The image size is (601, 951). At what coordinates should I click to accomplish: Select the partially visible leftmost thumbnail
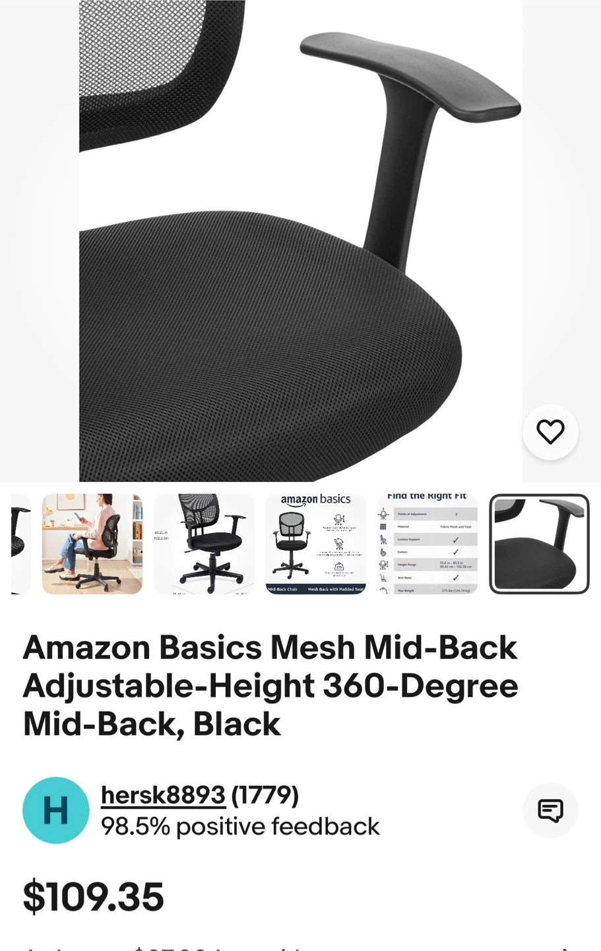click(x=20, y=544)
